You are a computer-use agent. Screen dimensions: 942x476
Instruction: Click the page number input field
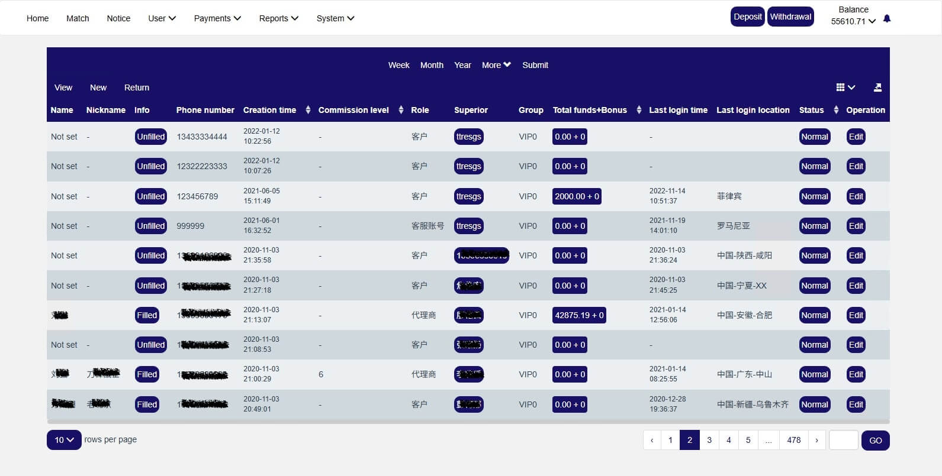843,440
